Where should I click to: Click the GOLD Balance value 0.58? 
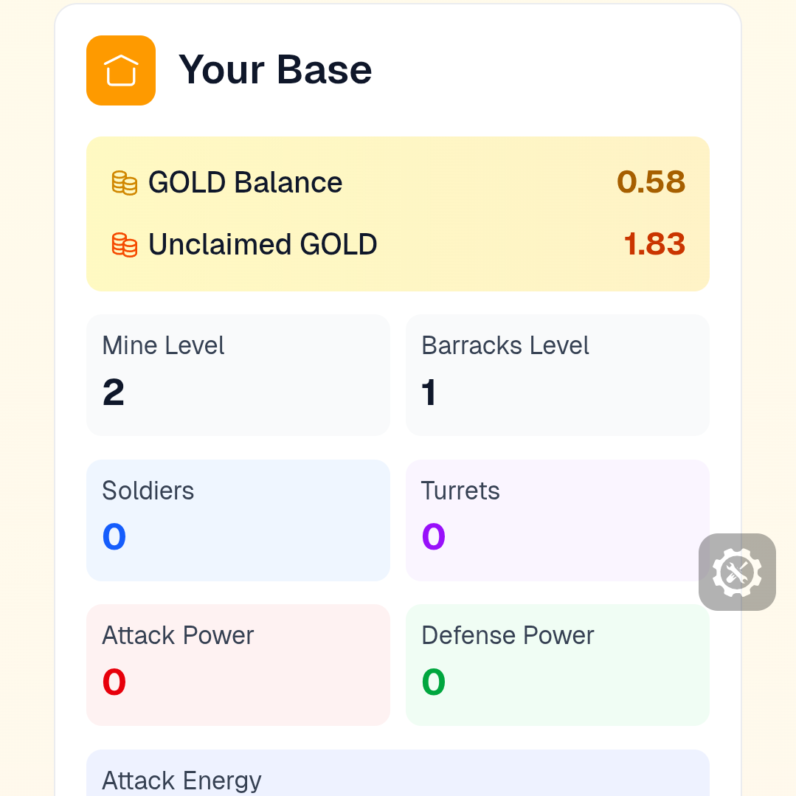pyautogui.click(x=651, y=182)
